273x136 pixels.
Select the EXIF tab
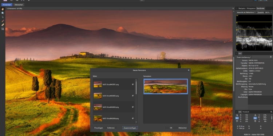[240, 53]
